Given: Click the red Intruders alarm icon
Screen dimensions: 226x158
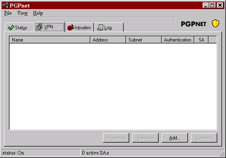Looking at the screenshot, I should [71, 27].
